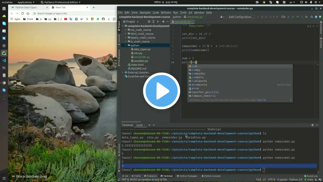Click the Search Everywhere magnifier icon
The height and width of the screenshot is (182, 323).
[x=312, y=17]
